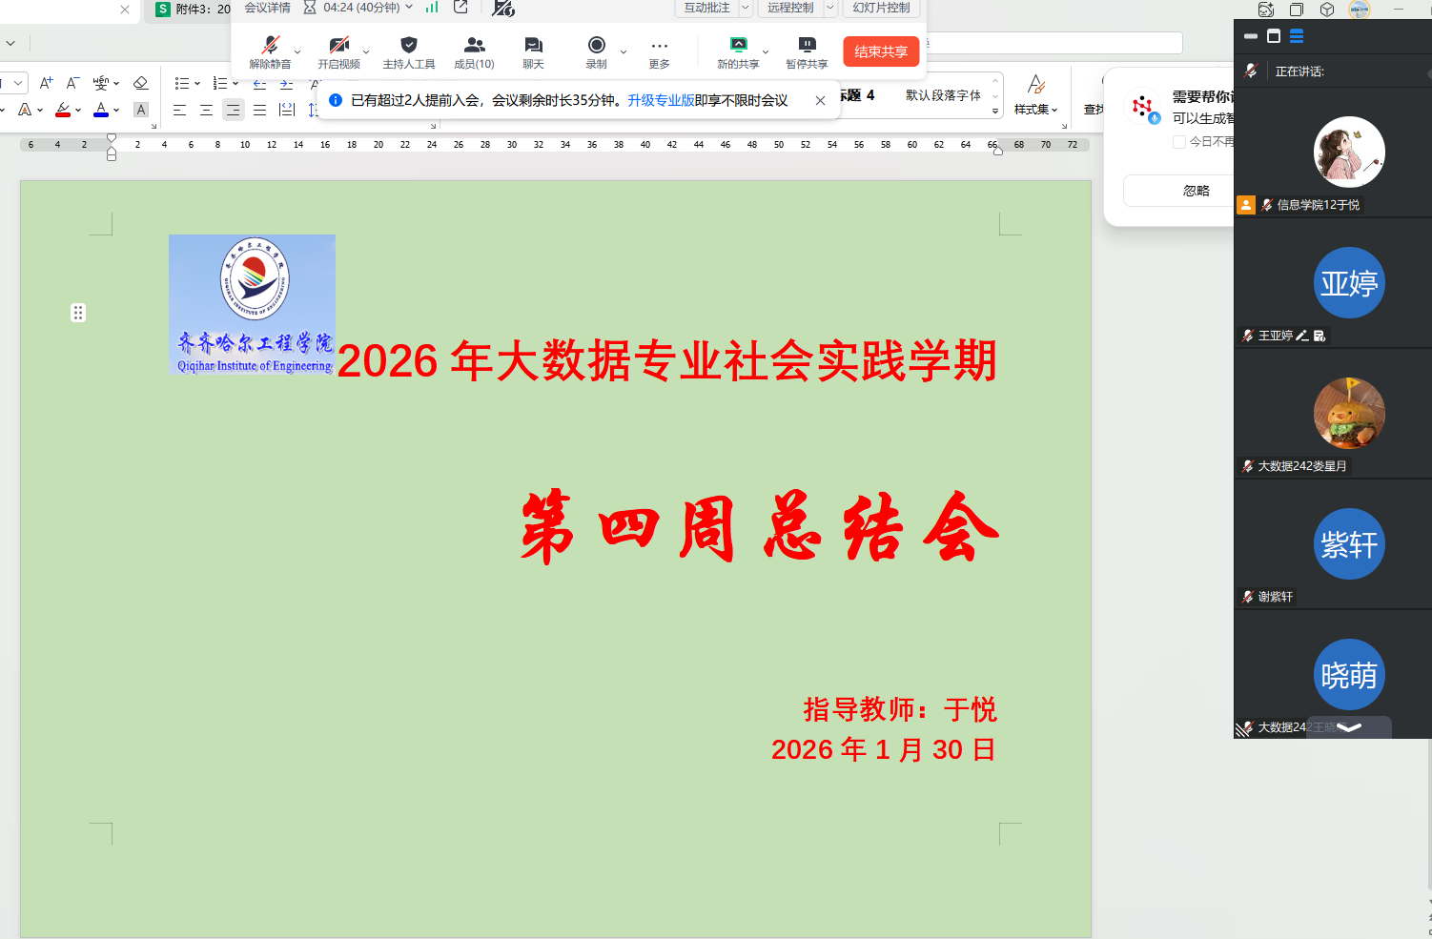The height and width of the screenshot is (939, 1432).
Task: Start recording with 录制 icon
Action: click(597, 45)
